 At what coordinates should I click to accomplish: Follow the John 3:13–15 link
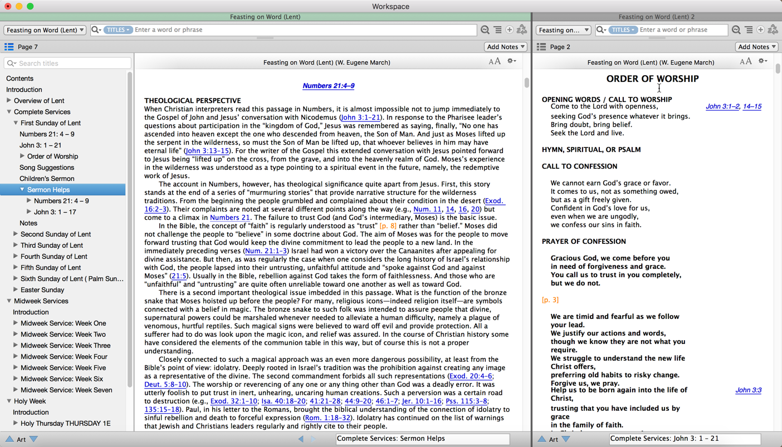click(x=207, y=151)
